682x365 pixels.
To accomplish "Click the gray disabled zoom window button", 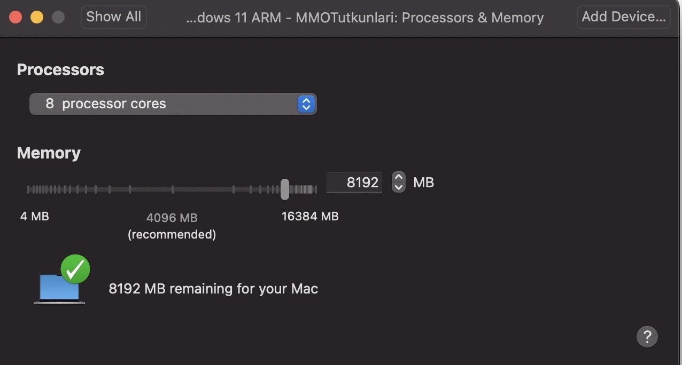I will (58, 17).
